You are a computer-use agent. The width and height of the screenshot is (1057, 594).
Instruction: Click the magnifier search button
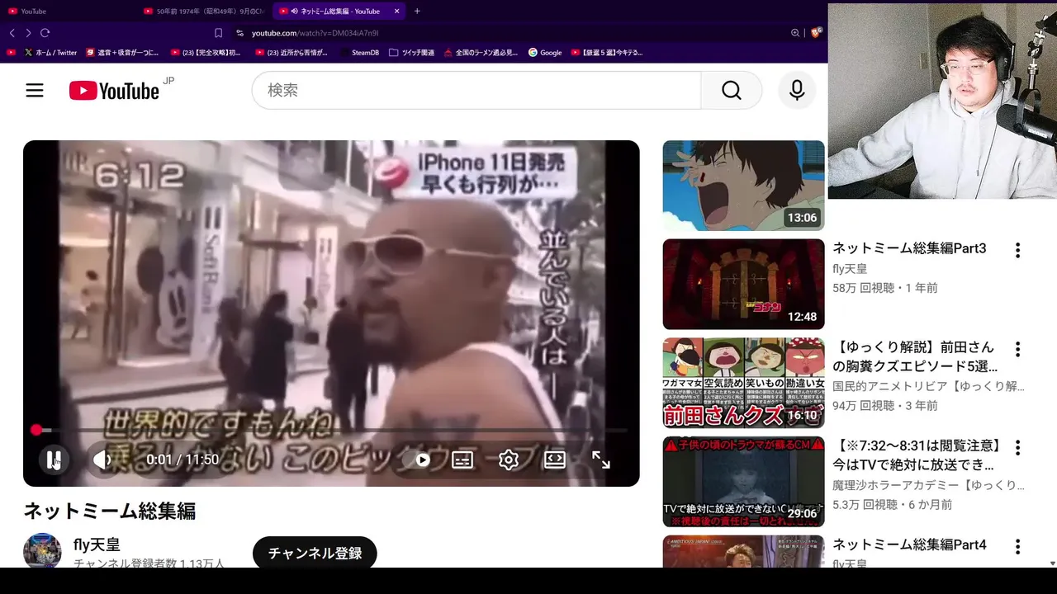point(732,90)
